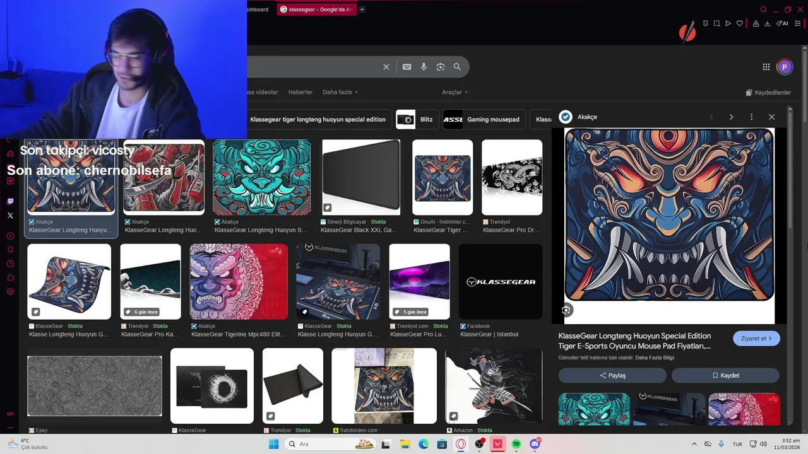808x454 pixels.
Task: Open the Amazon samurai mousepad thumbnail
Action: (x=494, y=386)
